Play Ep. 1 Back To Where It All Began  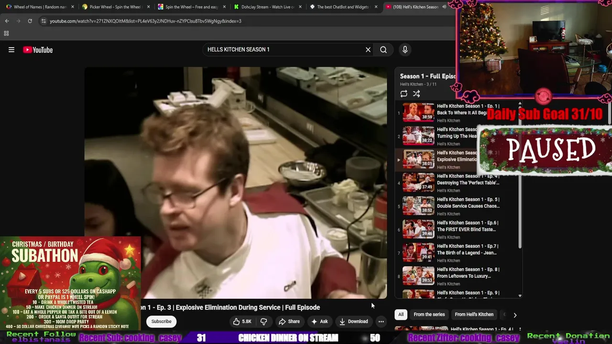point(459,113)
